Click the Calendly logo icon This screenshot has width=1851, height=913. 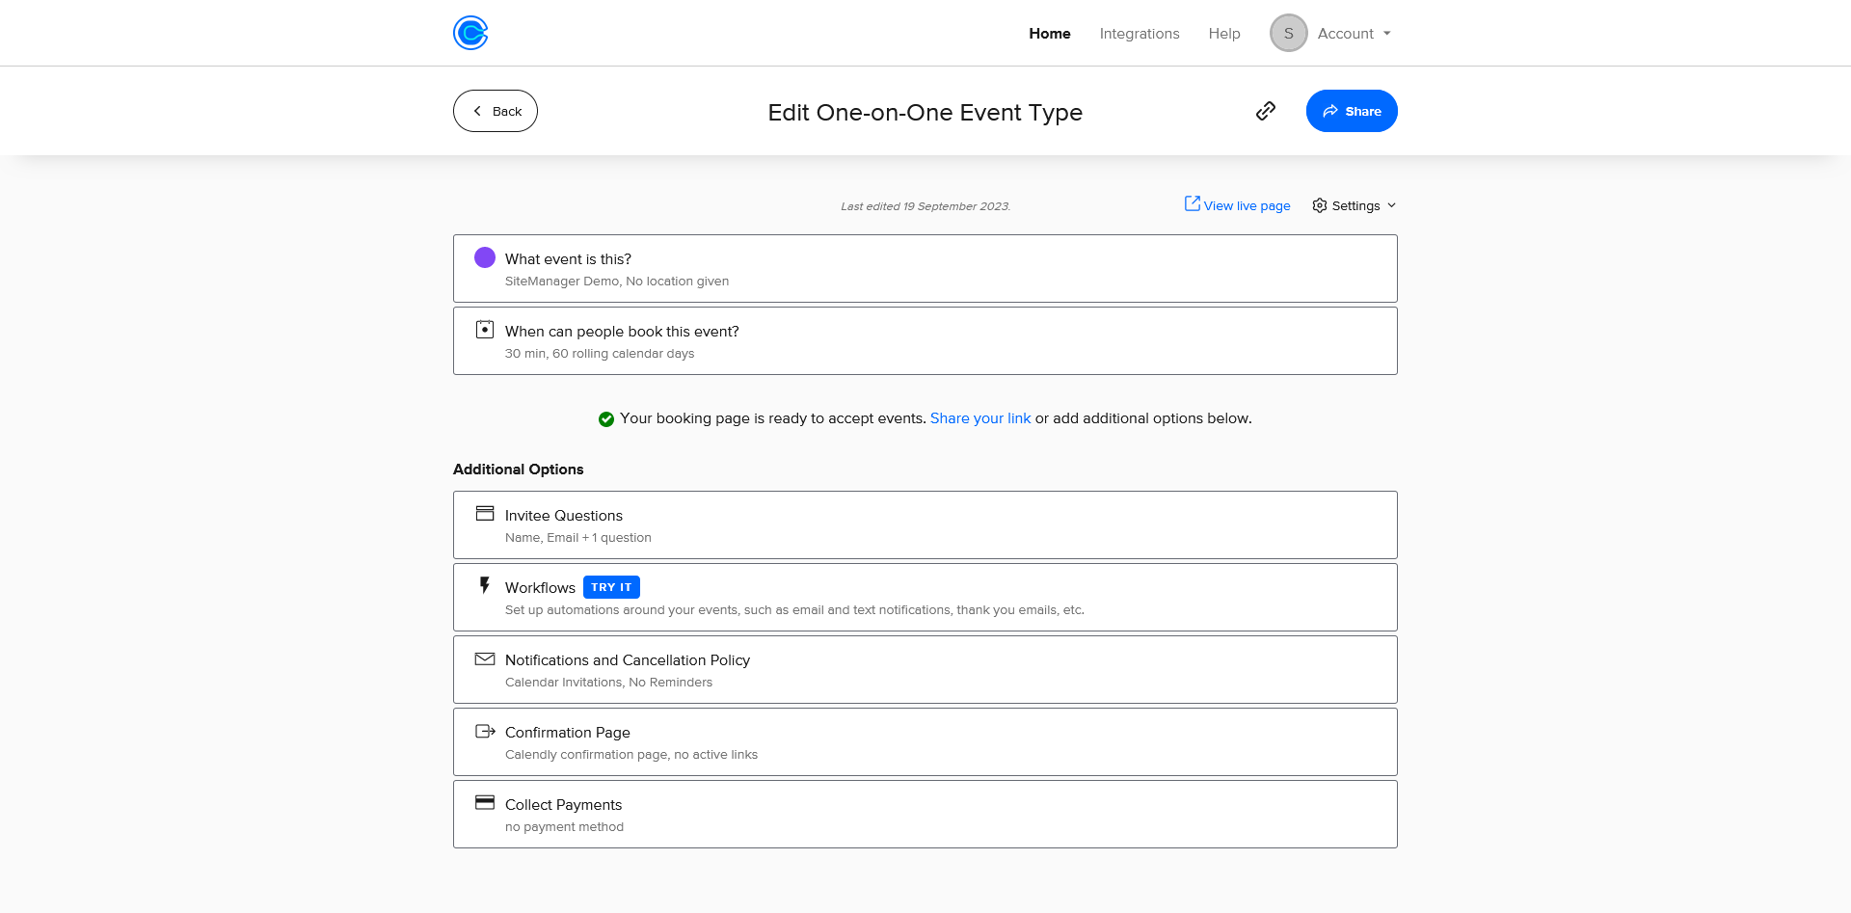pos(470,33)
